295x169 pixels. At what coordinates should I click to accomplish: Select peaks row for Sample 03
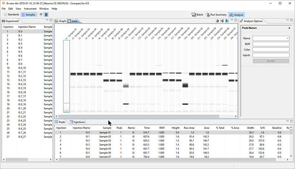tap(172, 141)
